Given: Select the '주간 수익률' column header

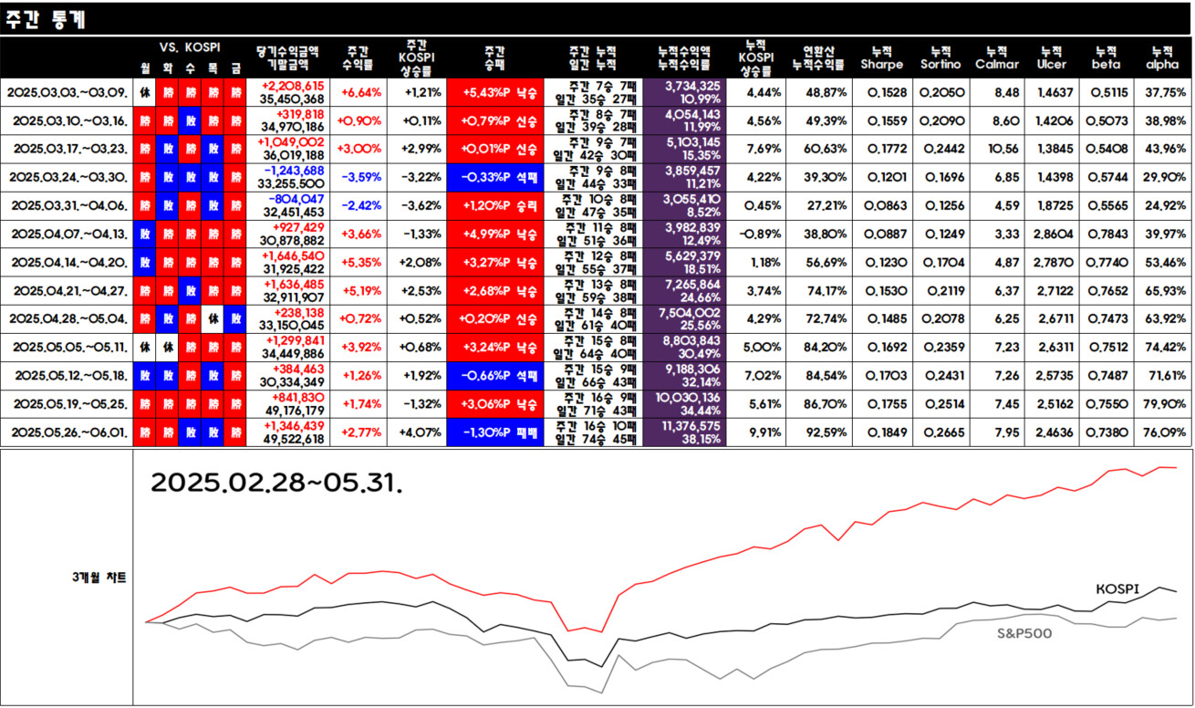Looking at the screenshot, I should point(357,58).
